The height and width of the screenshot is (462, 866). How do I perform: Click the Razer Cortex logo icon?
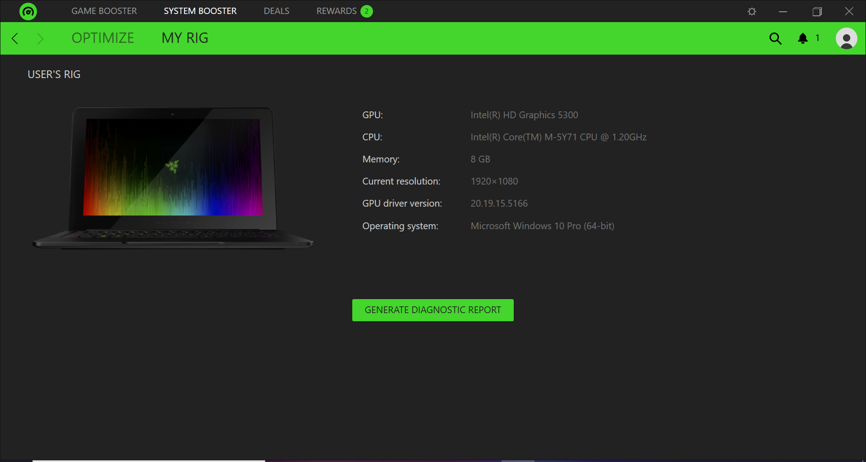[x=28, y=11]
